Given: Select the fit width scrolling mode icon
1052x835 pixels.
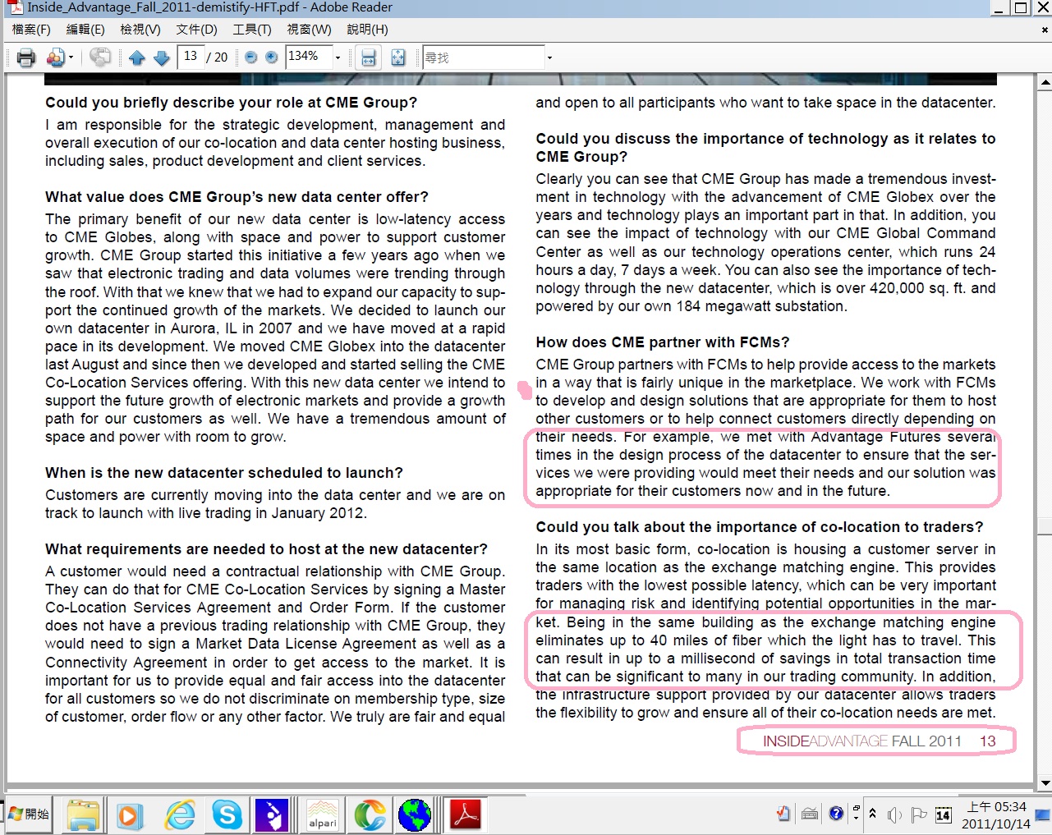Looking at the screenshot, I should 369,57.
